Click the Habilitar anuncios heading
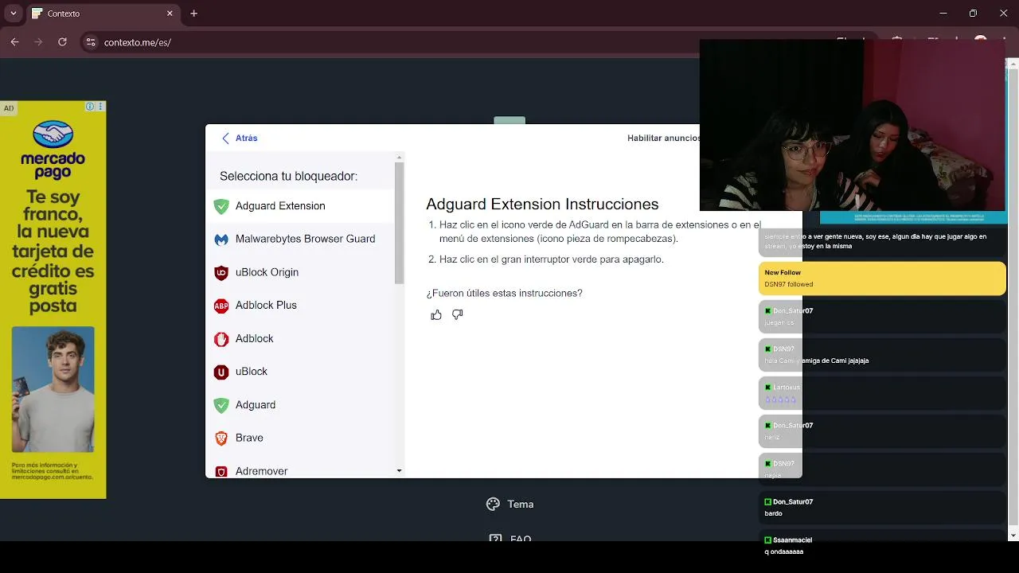Viewport: 1019px width, 573px height. [663, 138]
